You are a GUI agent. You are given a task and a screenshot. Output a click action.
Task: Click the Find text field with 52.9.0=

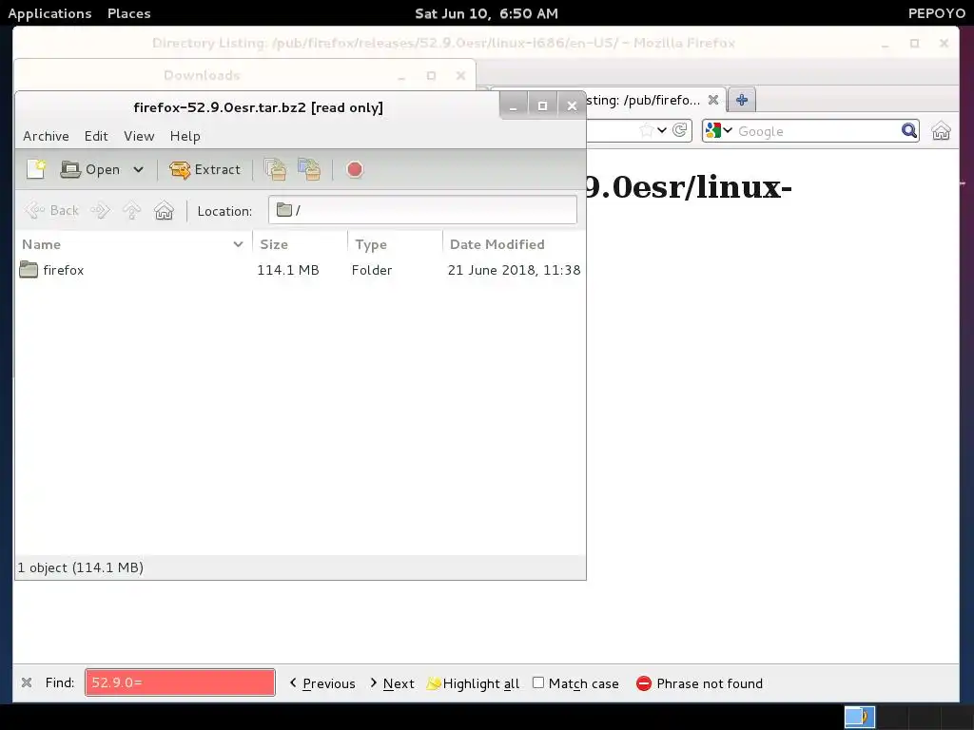[180, 682]
